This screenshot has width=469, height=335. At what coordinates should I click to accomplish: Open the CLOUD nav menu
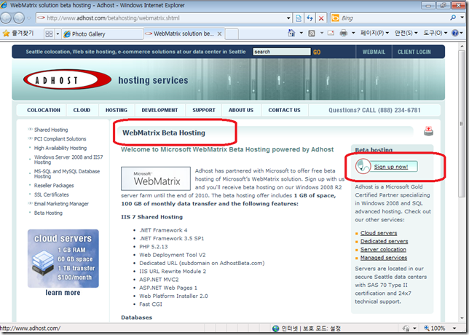tap(82, 110)
